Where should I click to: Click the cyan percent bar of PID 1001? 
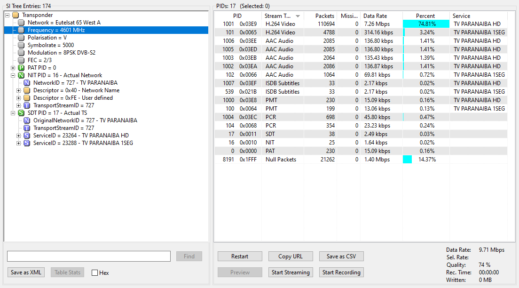426,24
